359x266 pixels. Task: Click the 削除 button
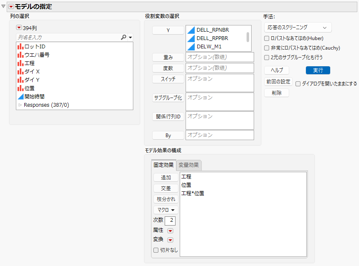coord(277,93)
